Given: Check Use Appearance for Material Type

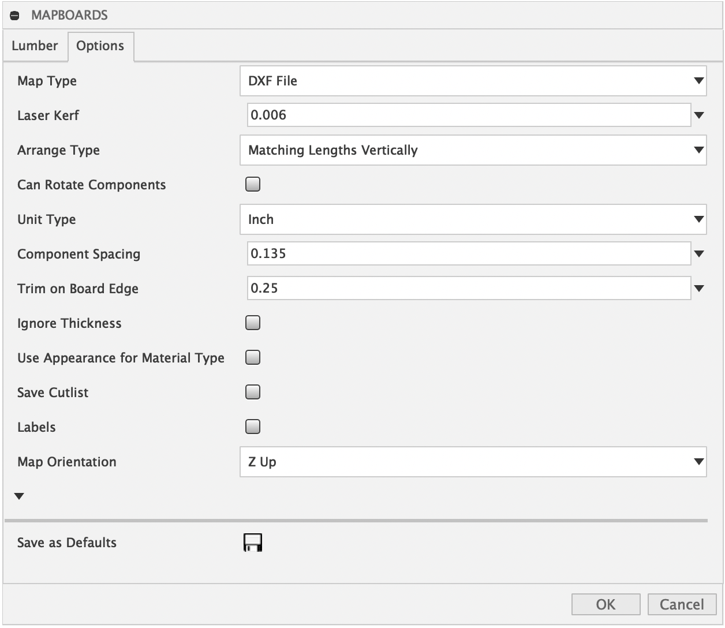Looking at the screenshot, I should click(253, 358).
